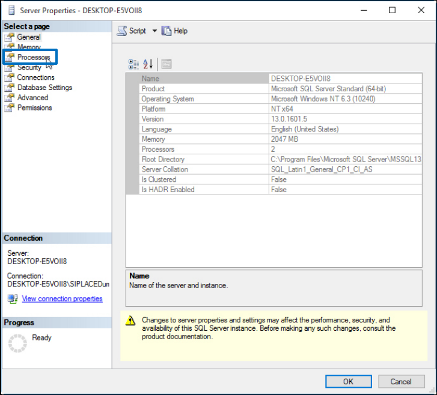437x395 pixels.
Task: Open Help from the toolbar
Action: click(x=174, y=31)
